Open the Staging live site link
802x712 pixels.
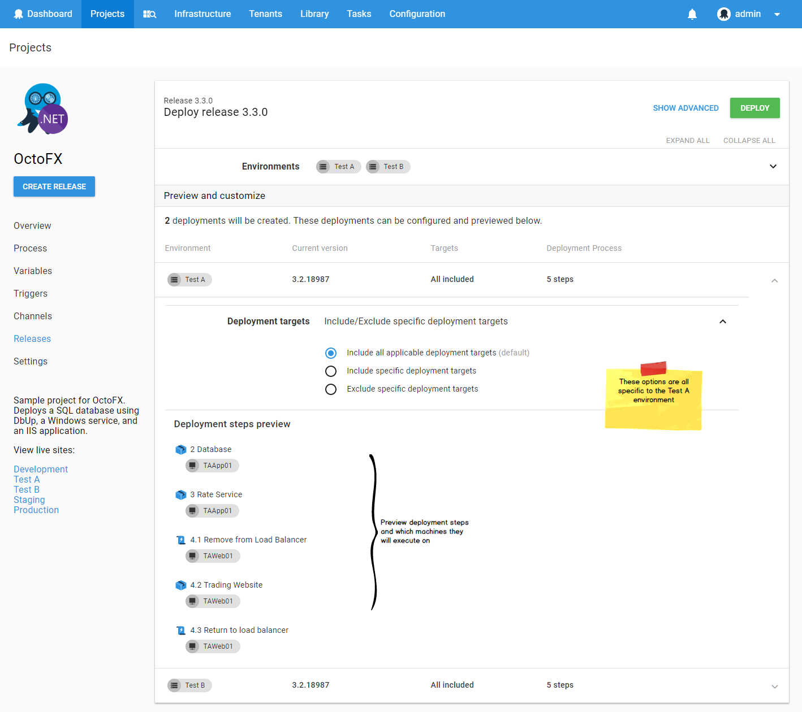coord(29,500)
